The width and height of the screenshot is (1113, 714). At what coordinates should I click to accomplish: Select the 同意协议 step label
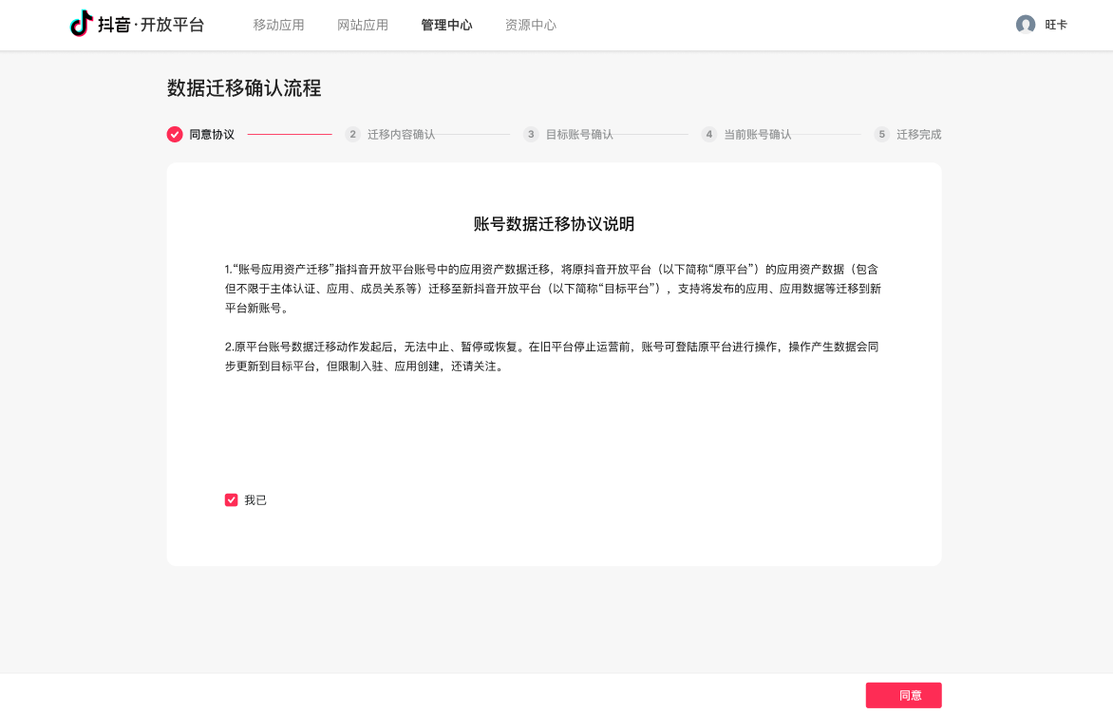point(212,135)
